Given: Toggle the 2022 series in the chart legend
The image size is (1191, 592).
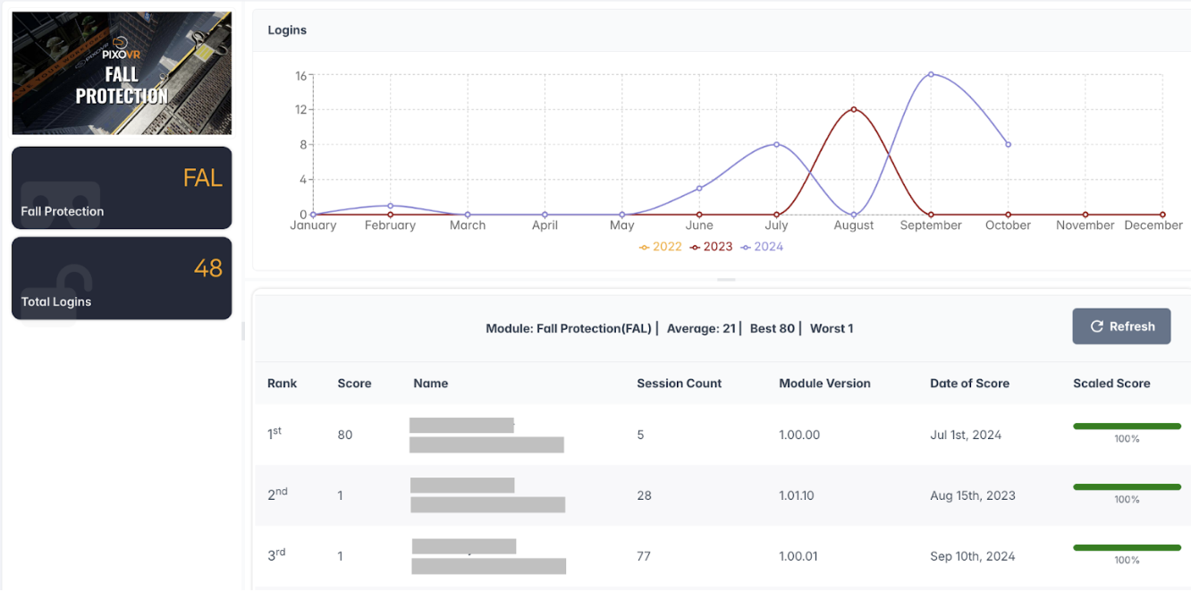Looking at the screenshot, I should click(x=661, y=247).
